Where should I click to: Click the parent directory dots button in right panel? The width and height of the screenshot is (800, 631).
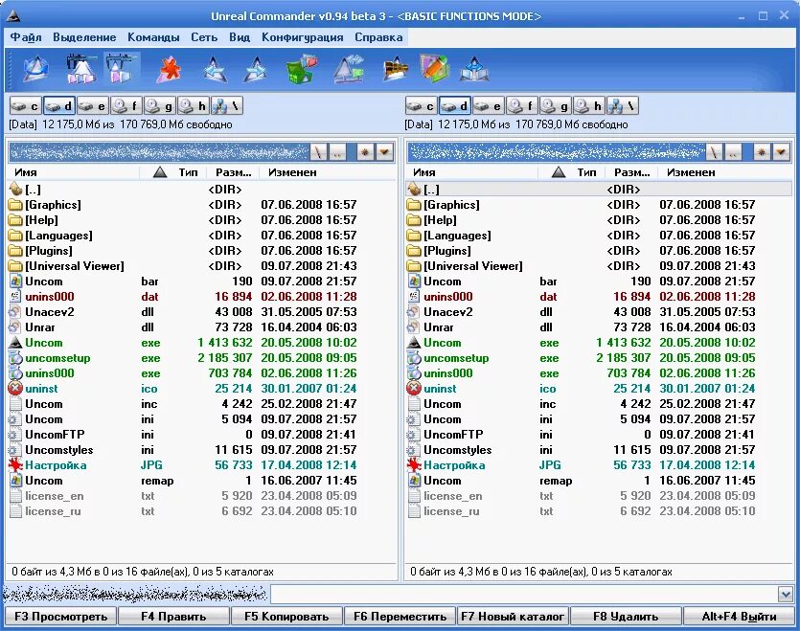click(733, 152)
